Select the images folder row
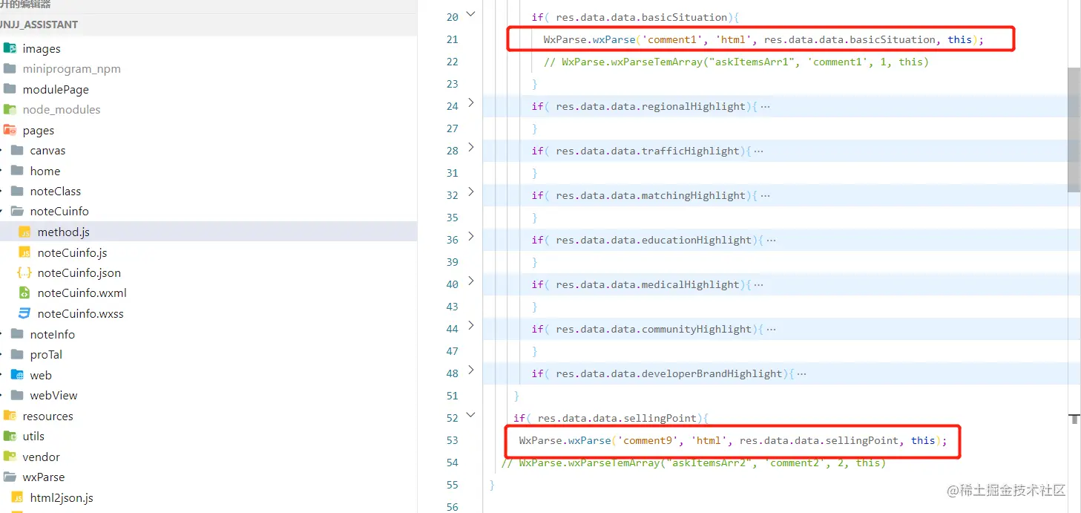 (208, 48)
